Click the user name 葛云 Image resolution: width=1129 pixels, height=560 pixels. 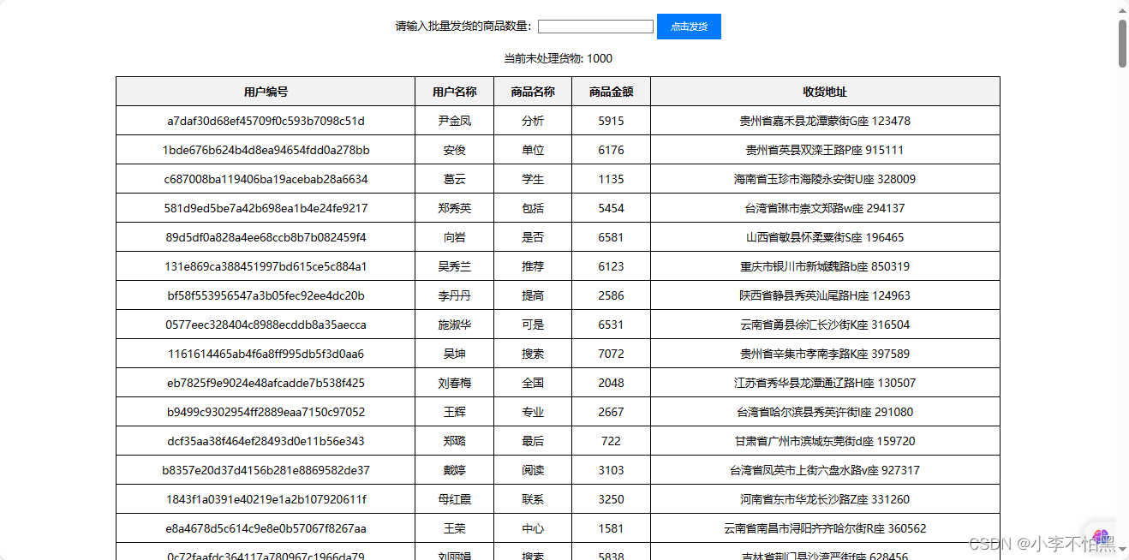[x=455, y=179]
